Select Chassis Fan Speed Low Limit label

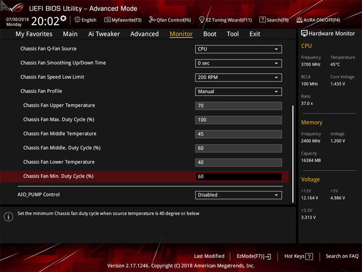pyautogui.click(x=52, y=77)
